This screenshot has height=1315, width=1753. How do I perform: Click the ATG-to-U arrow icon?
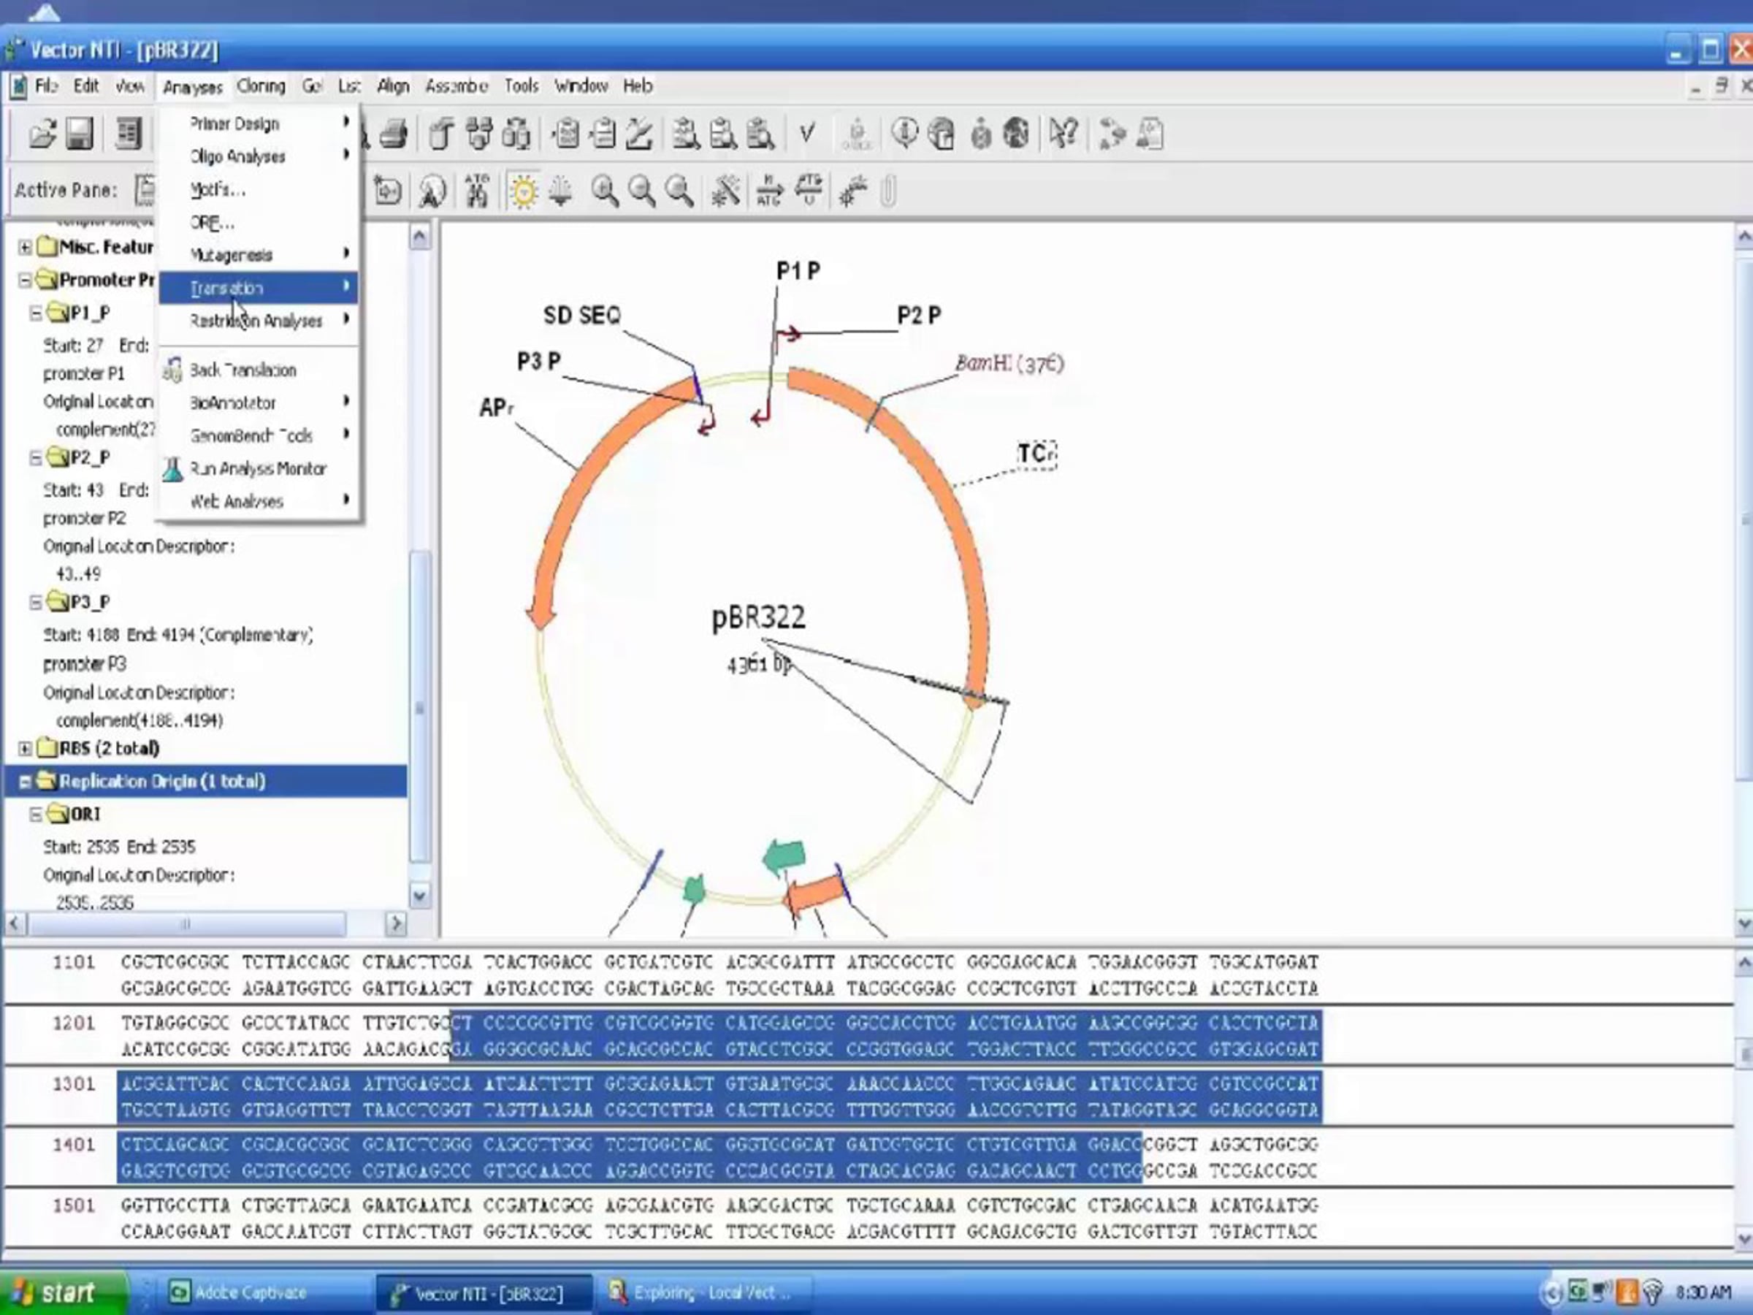(809, 191)
